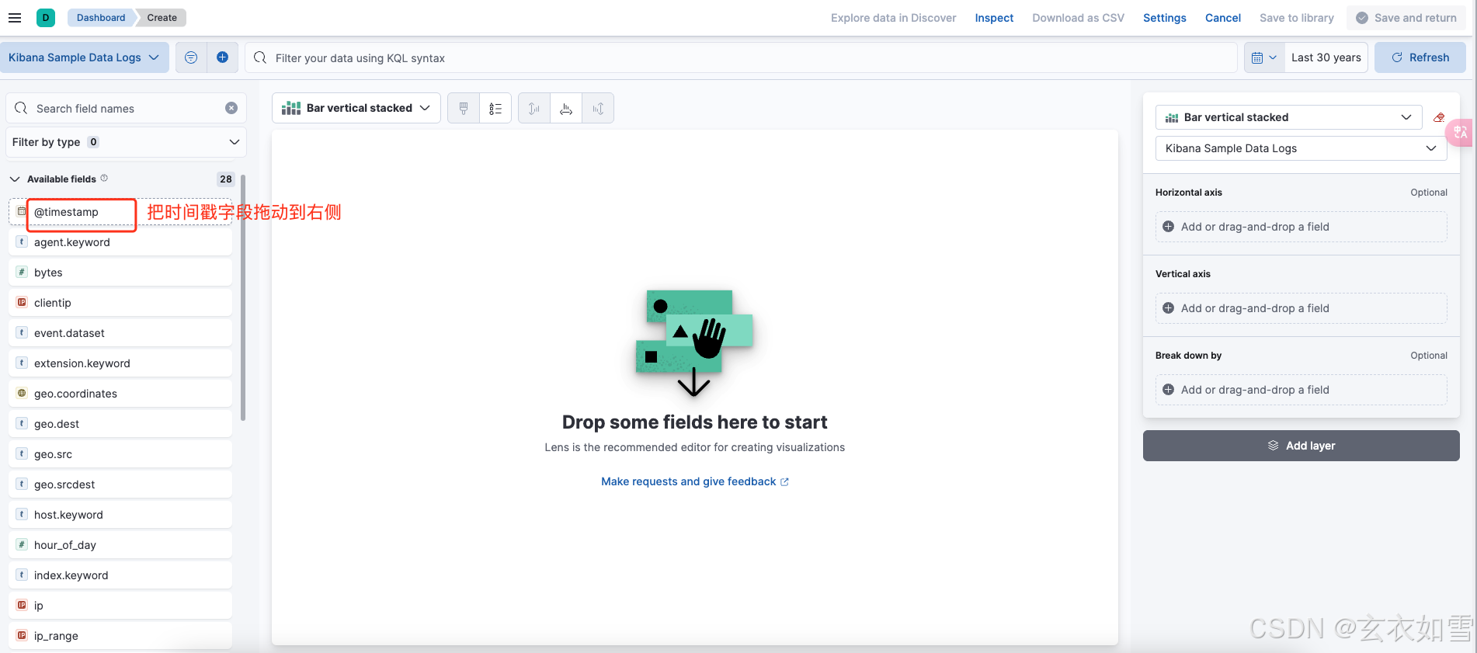Viewport: 1477px width, 653px height.
Task: Click the green D space avatar
Action: coord(46,17)
